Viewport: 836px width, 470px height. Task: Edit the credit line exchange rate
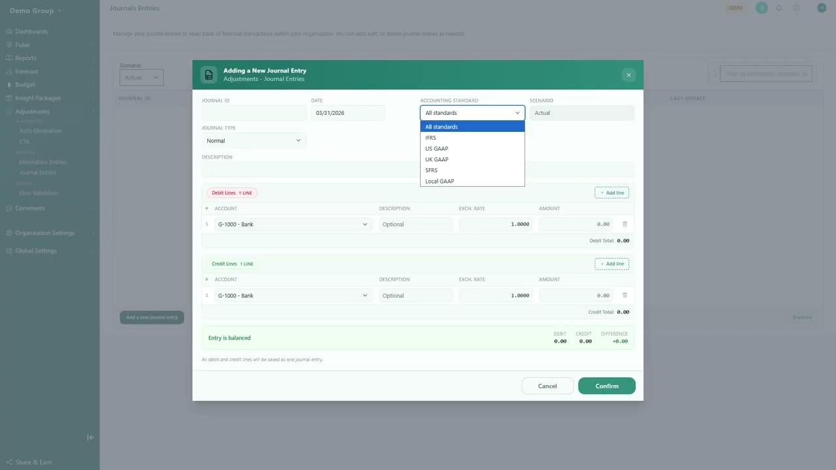click(496, 295)
